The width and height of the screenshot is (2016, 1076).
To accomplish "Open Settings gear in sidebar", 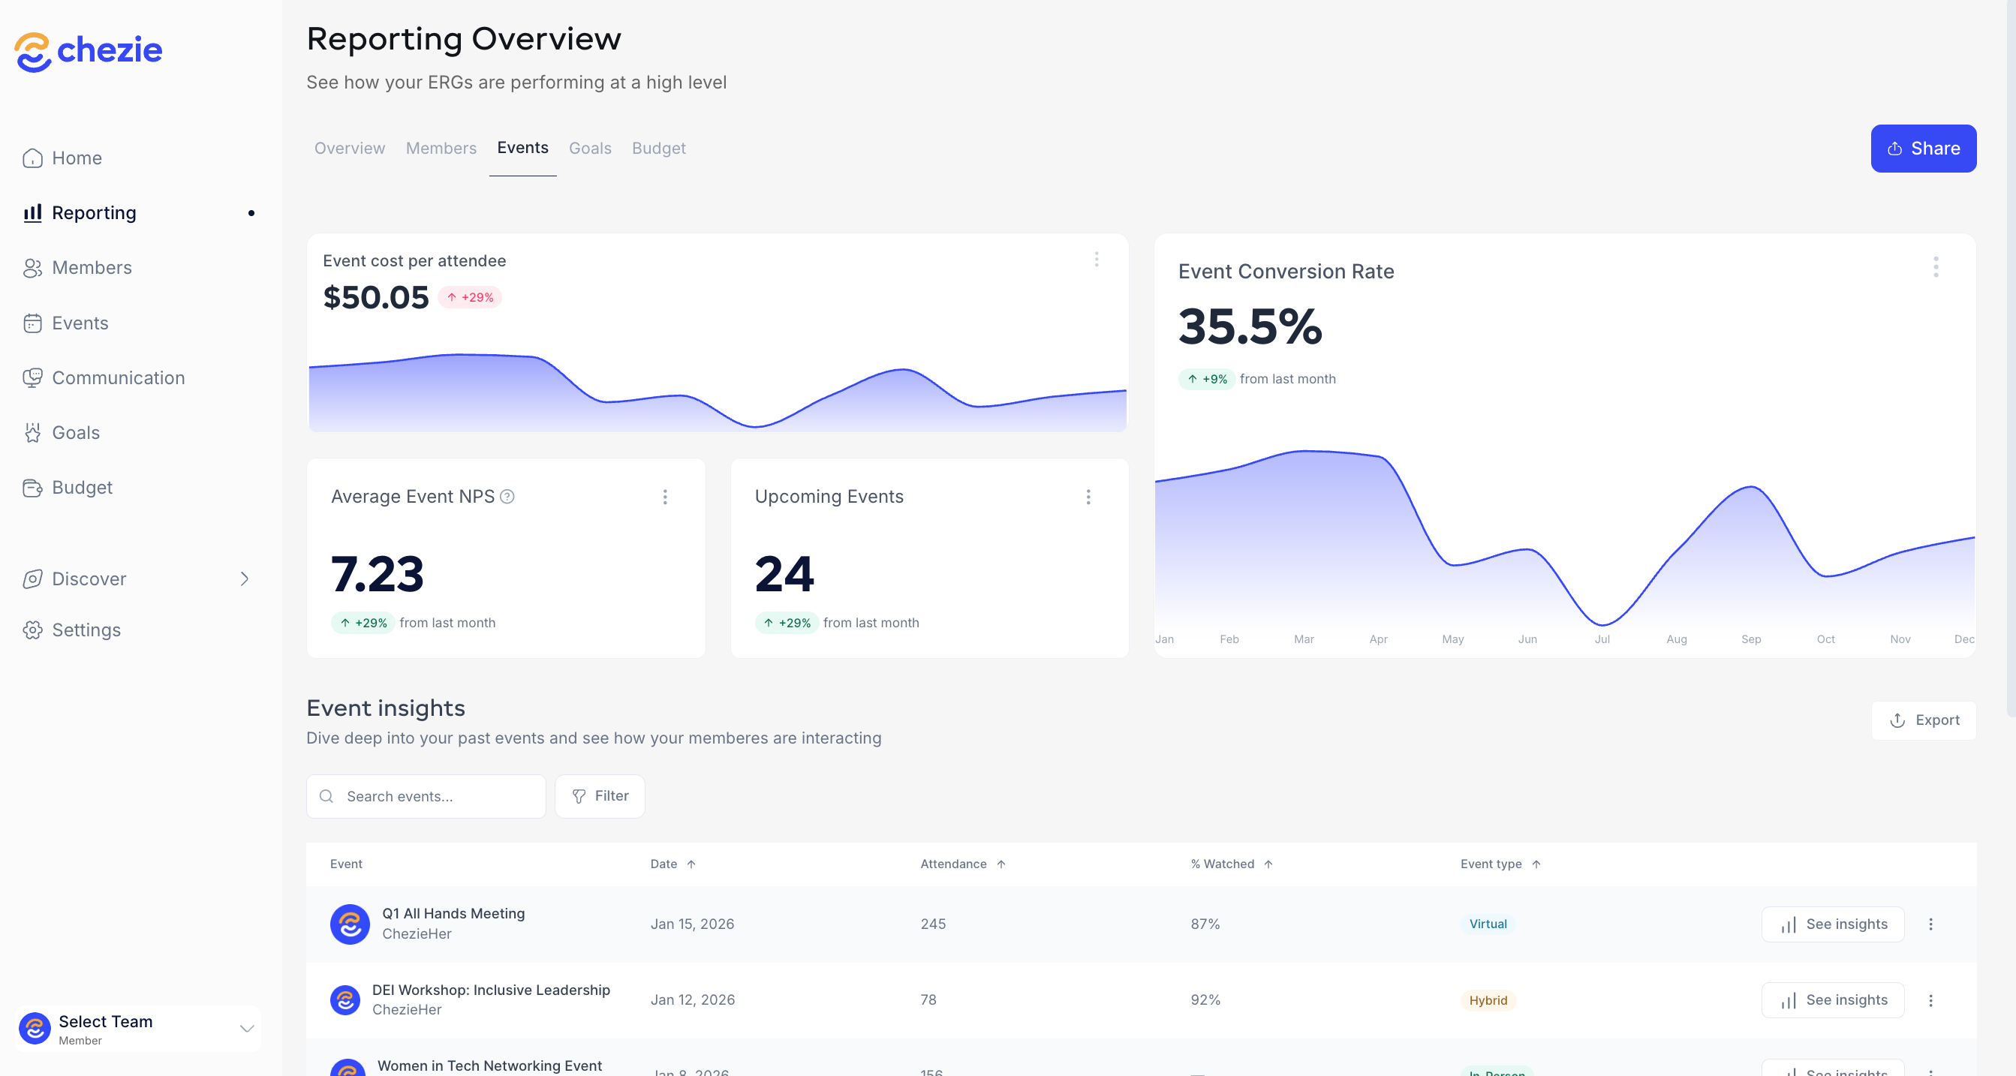I will tap(32, 630).
